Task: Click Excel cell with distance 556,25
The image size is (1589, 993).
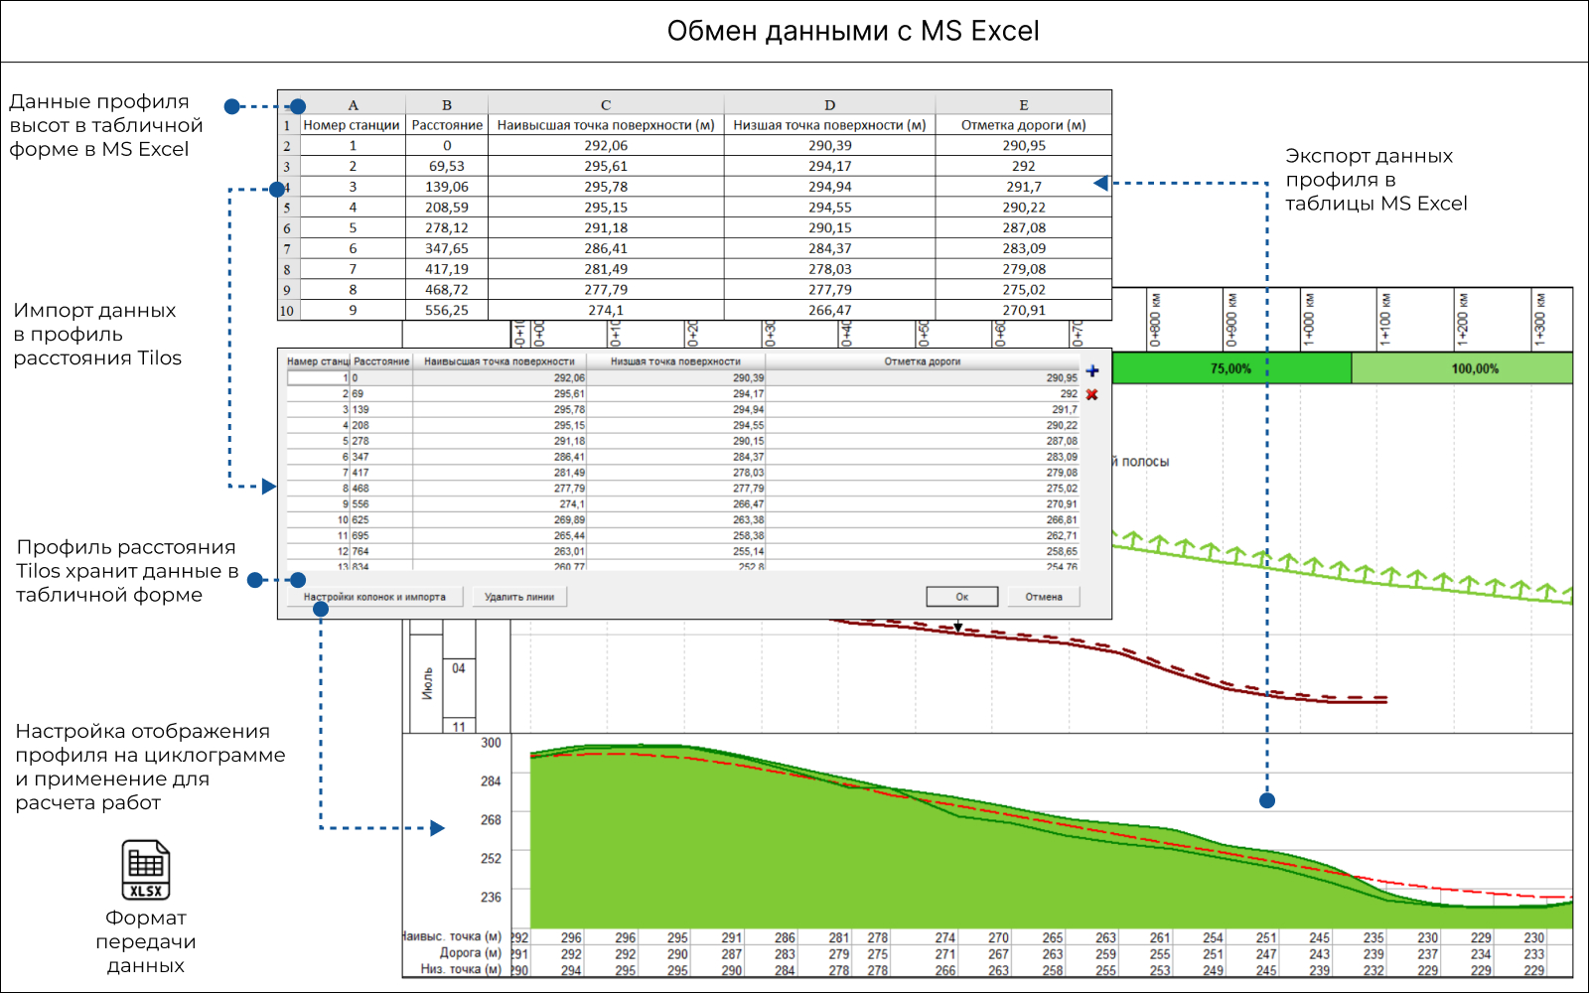Action: (x=447, y=310)
